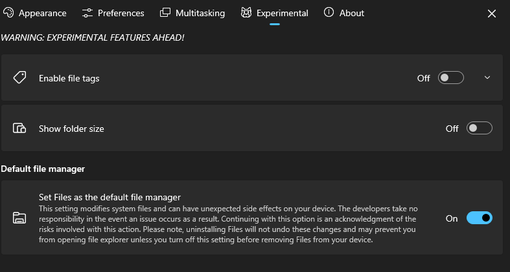Turn on the Enable file tags switch
510x272 pixels.
451,78
